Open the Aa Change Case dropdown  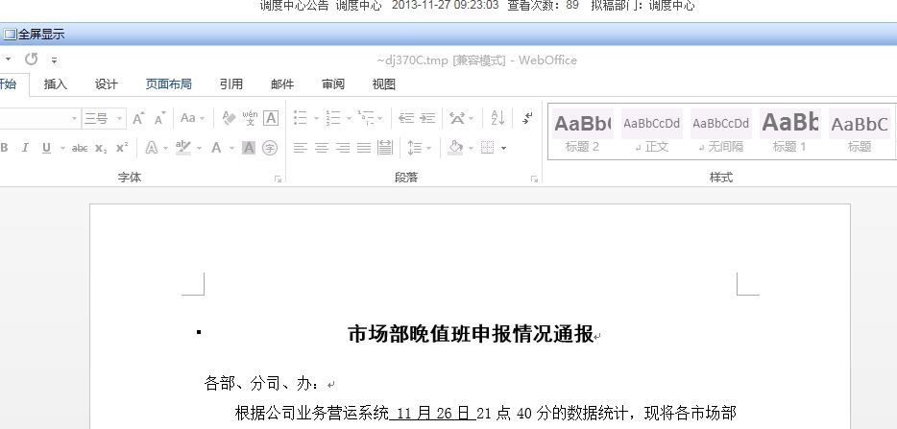[x=192, y=118]
